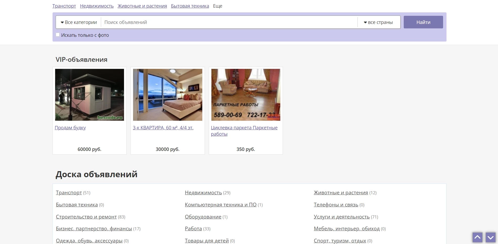Click the scroll-to-top arrow button

(x=478, y=237)
